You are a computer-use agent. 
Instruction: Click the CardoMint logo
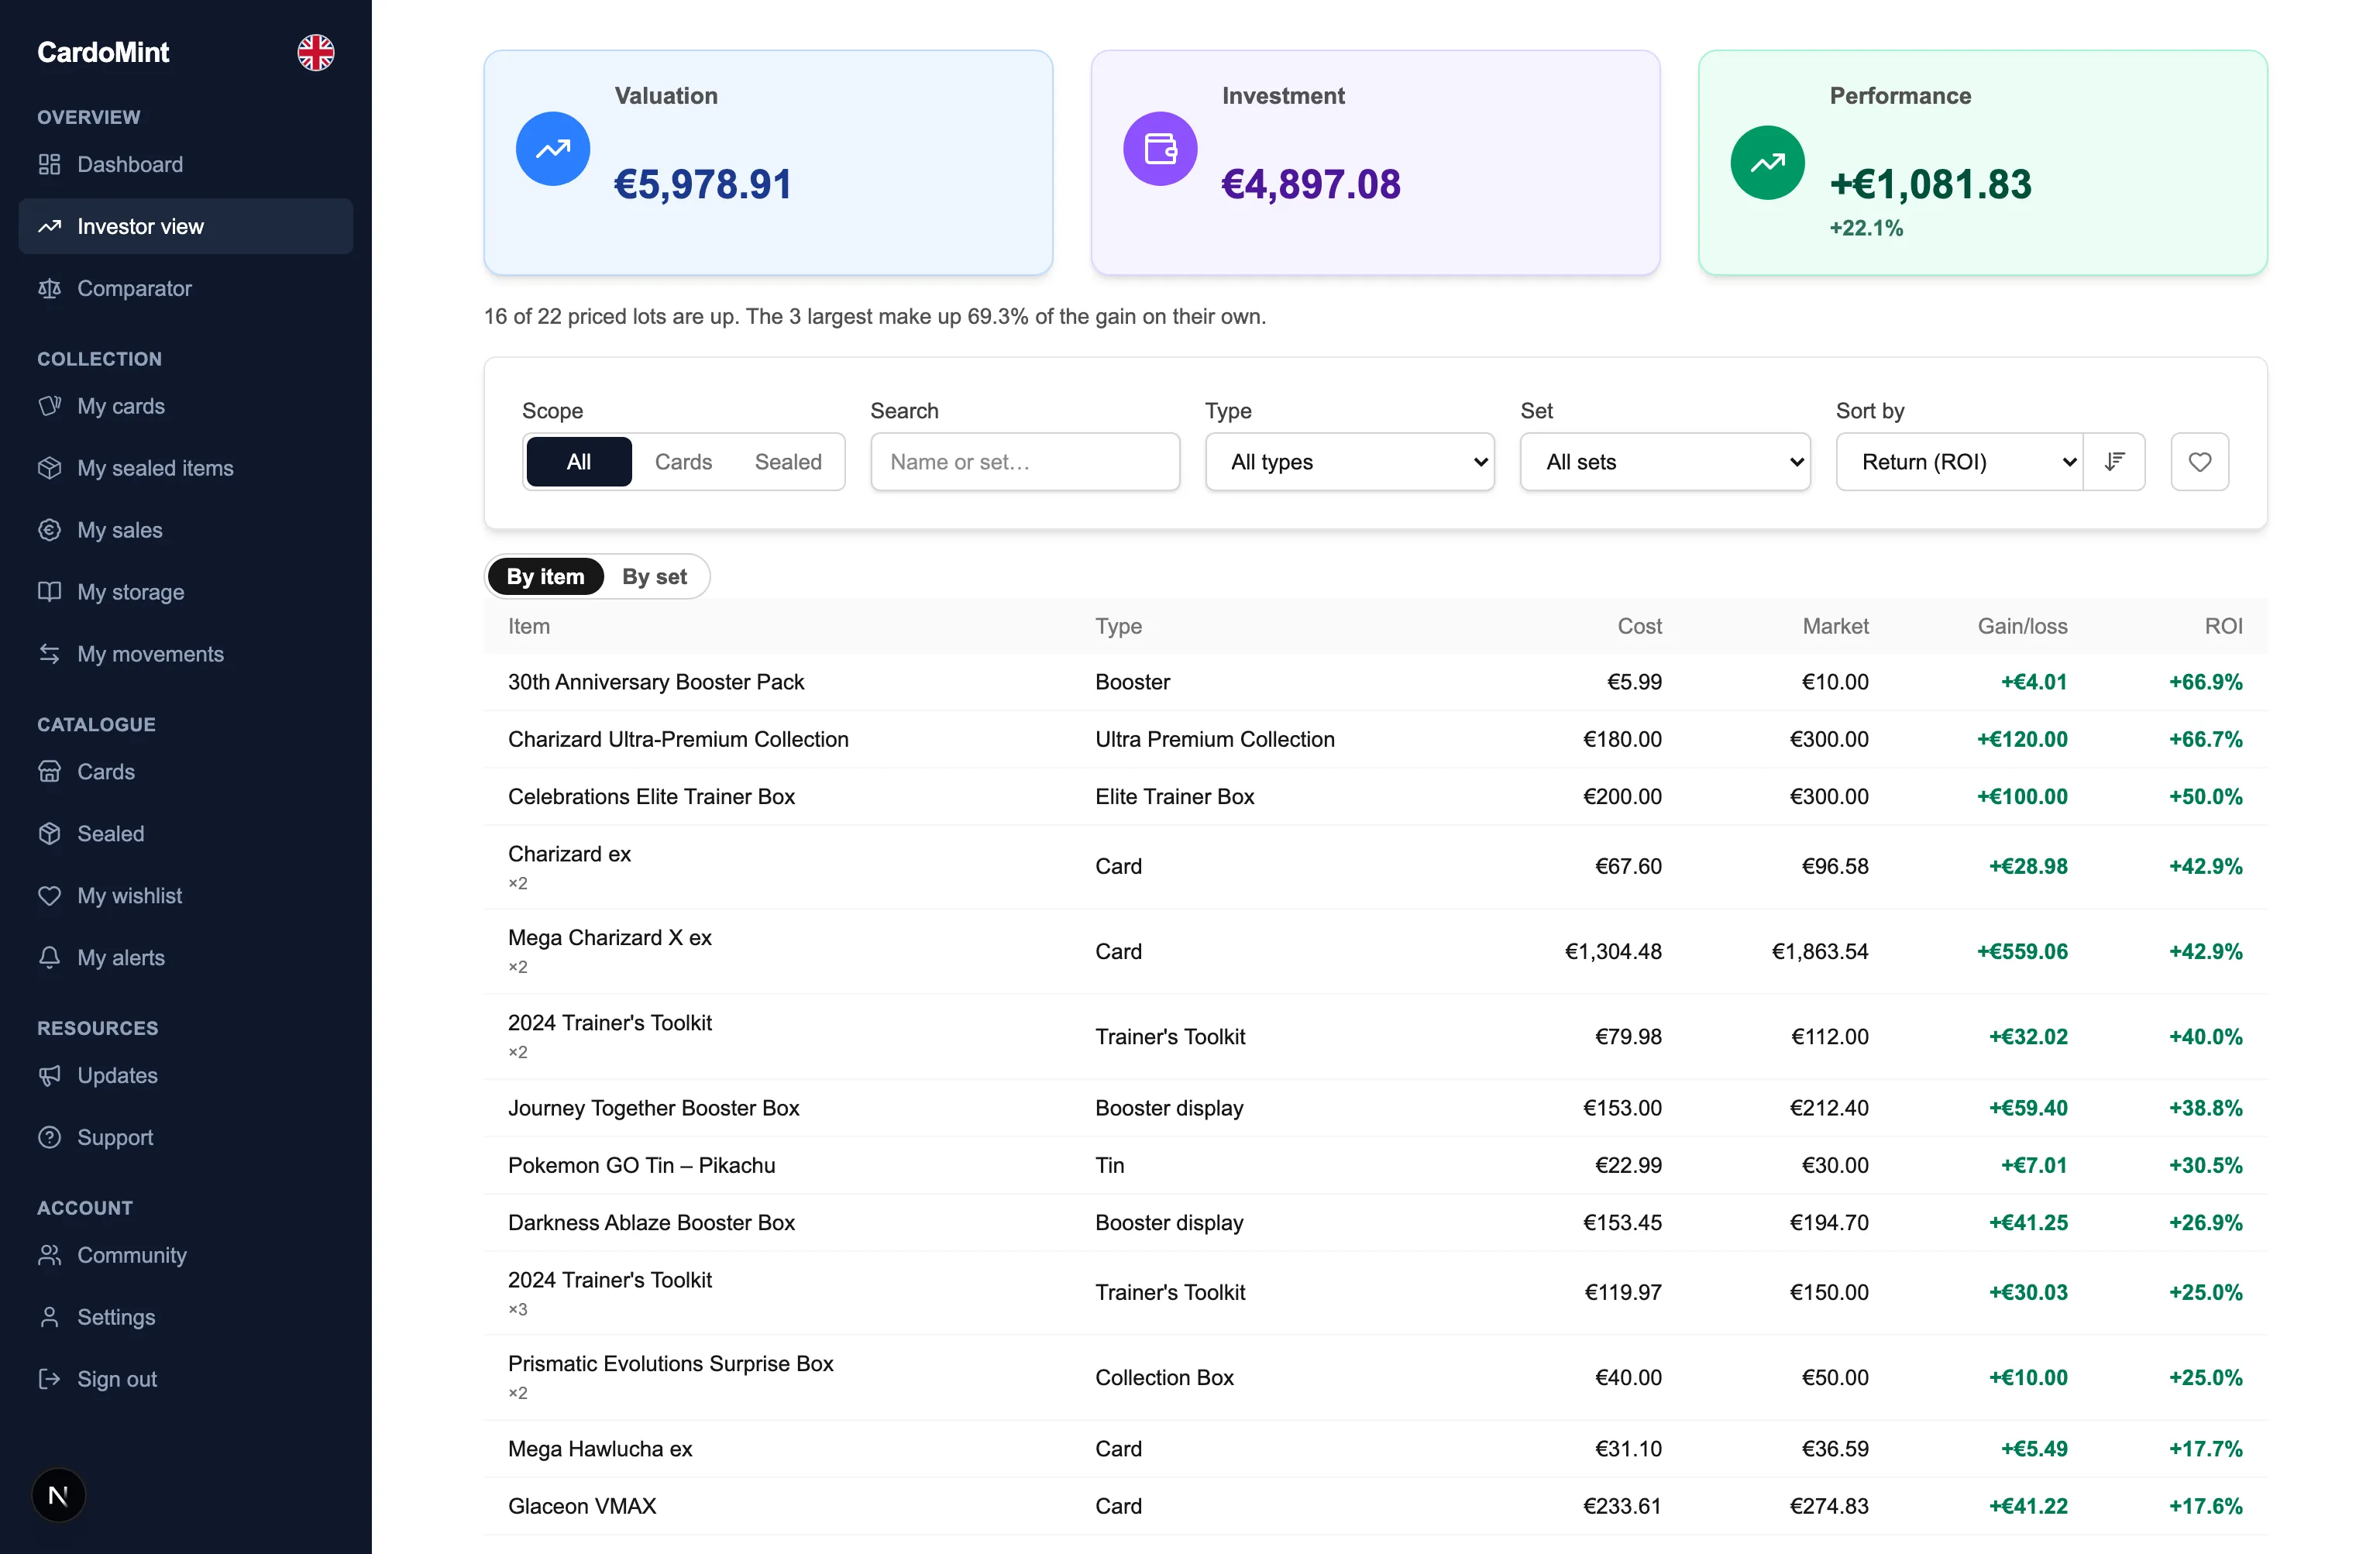pos(103,53)
